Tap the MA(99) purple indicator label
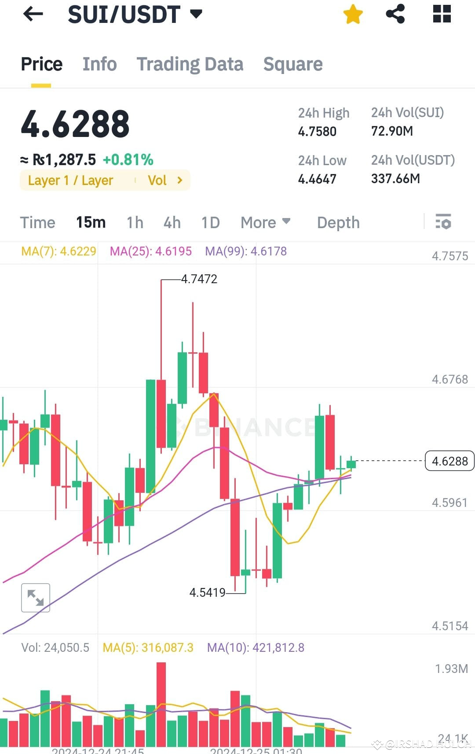Image resolution: width=475 pixels, height=754 pixels. (245, 251)
